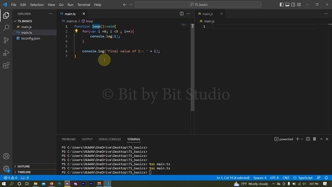Open the Terminal menu
The width and height of the screenshot is (332, 187).
click(x=84, y=5)
